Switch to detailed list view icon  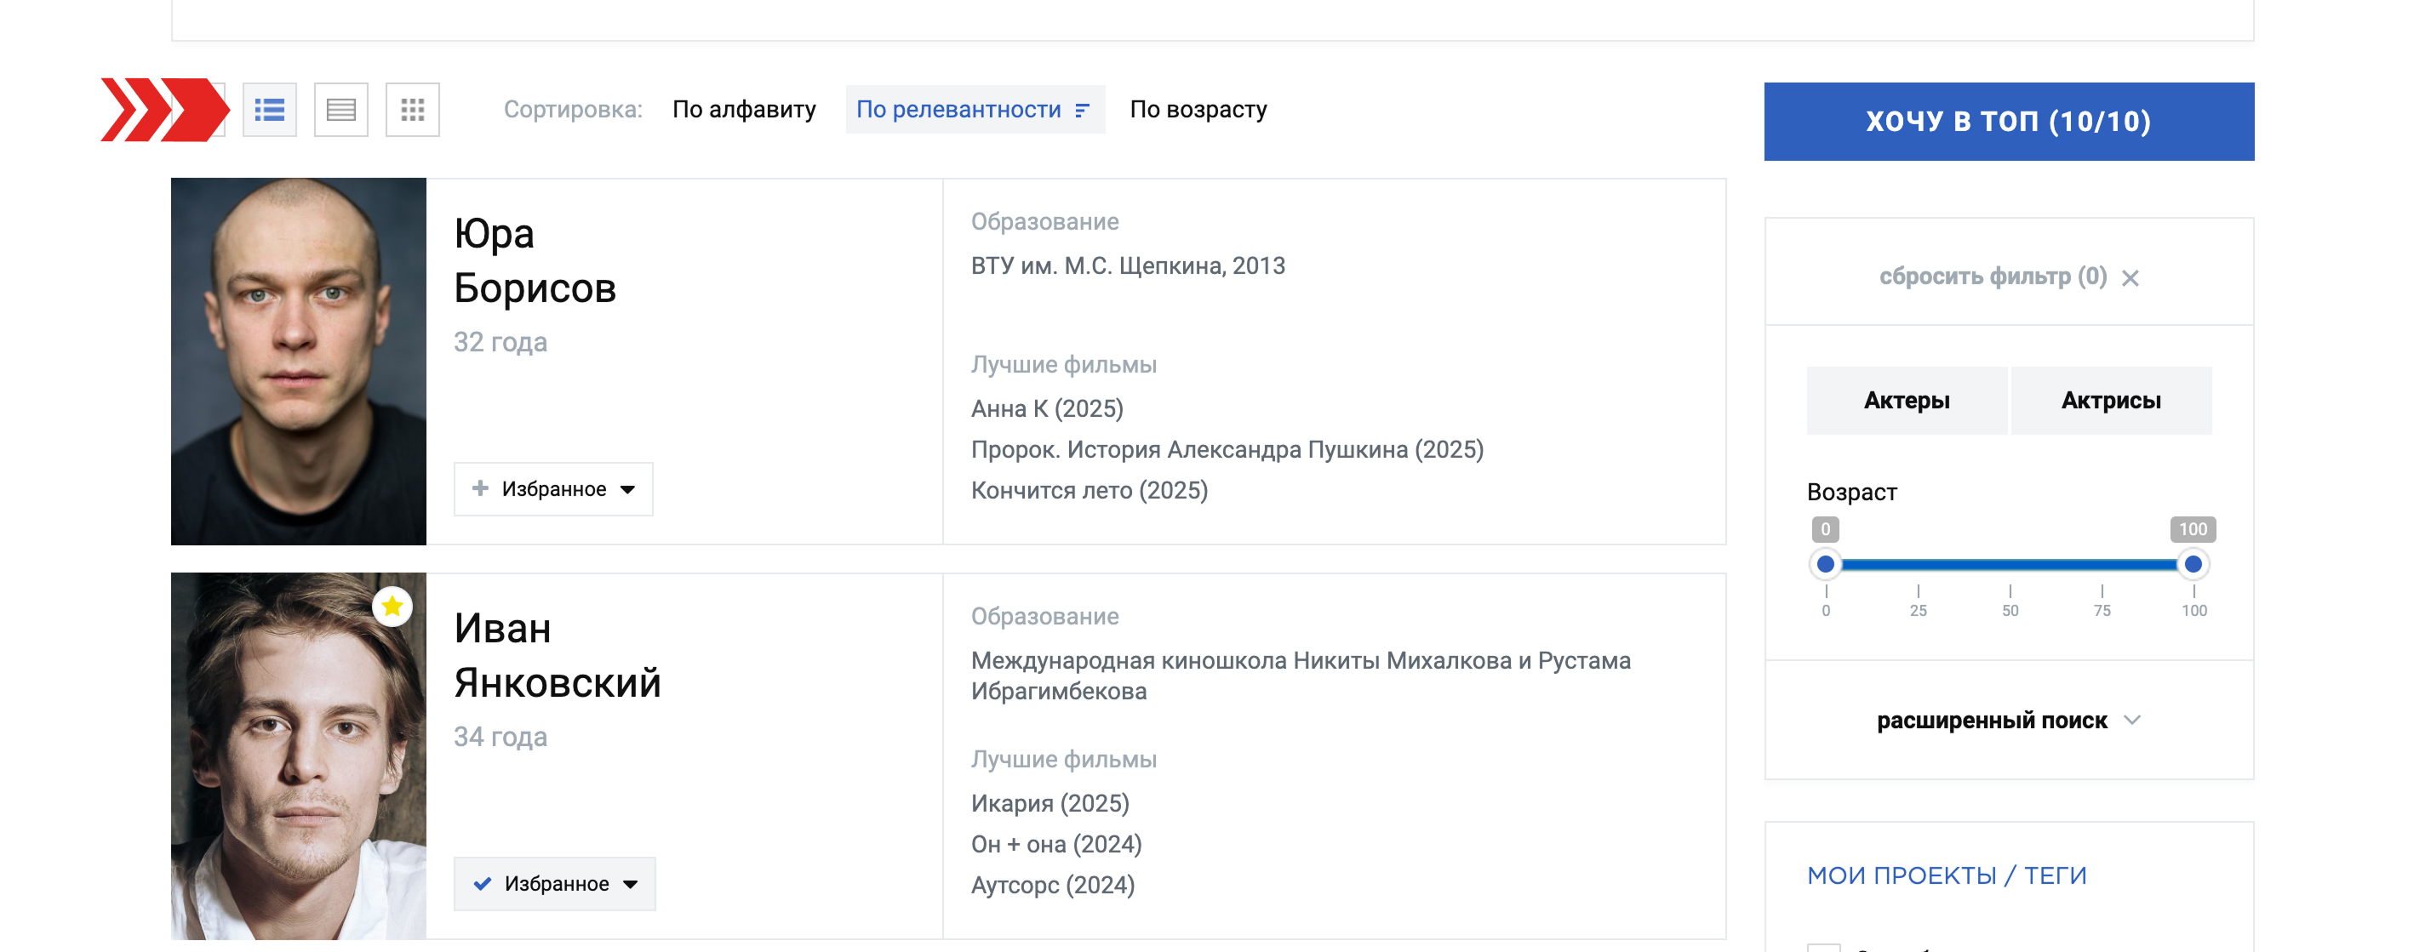pyautogui.click(x=269, y=110)
